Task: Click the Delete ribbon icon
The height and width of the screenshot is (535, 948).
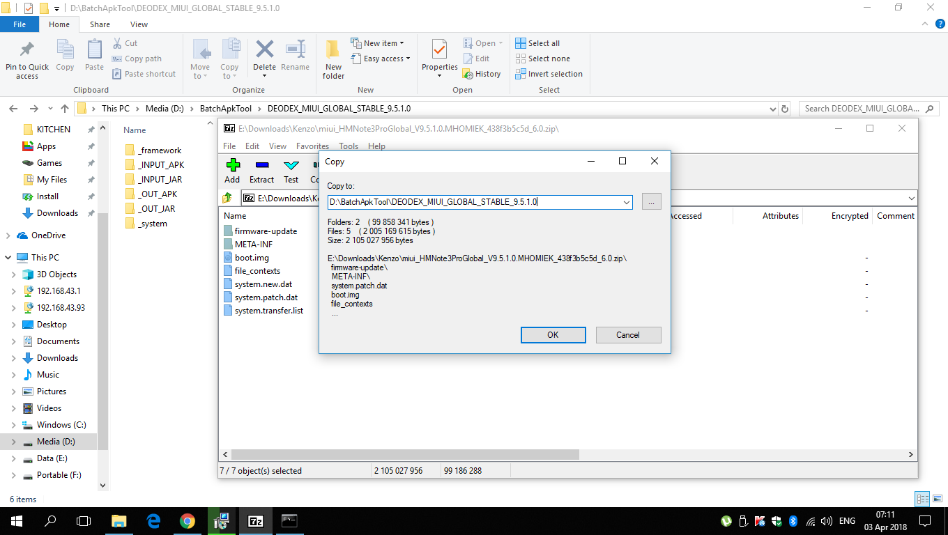Action: (x=264, y=49)
